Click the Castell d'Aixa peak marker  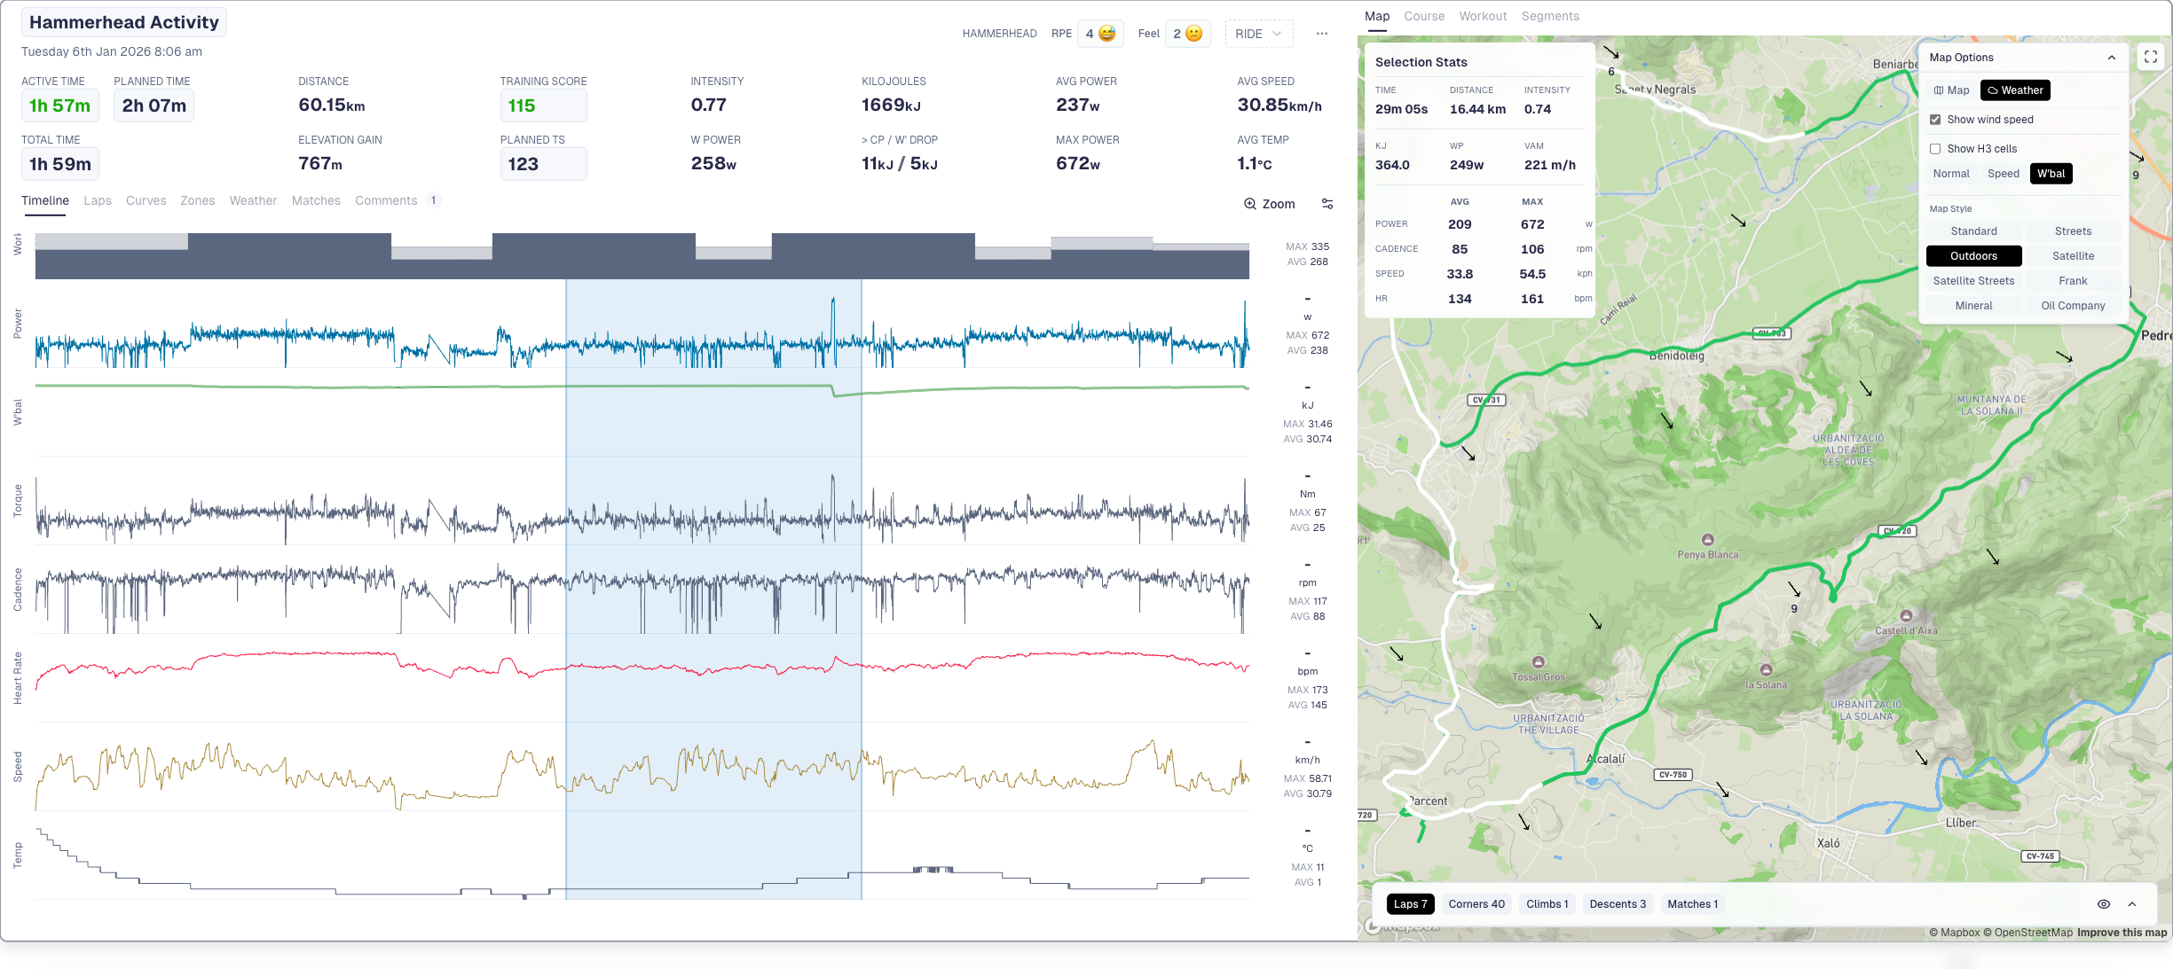[x=1906, y=616]
